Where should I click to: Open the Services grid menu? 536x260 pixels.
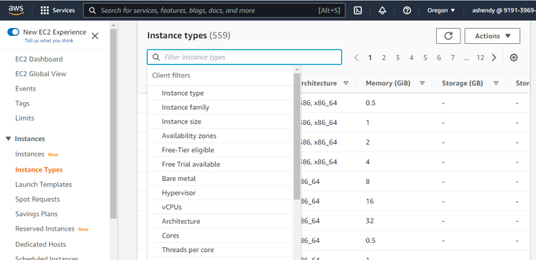(x=57, y=10)
